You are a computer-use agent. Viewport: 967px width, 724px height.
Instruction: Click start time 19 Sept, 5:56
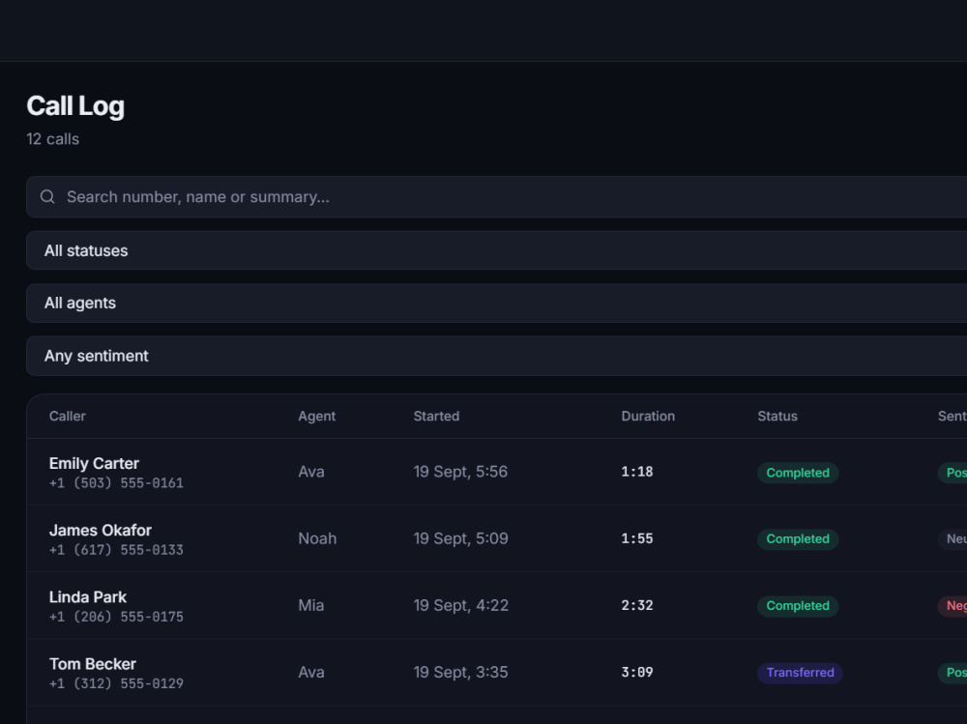[460, 472]
